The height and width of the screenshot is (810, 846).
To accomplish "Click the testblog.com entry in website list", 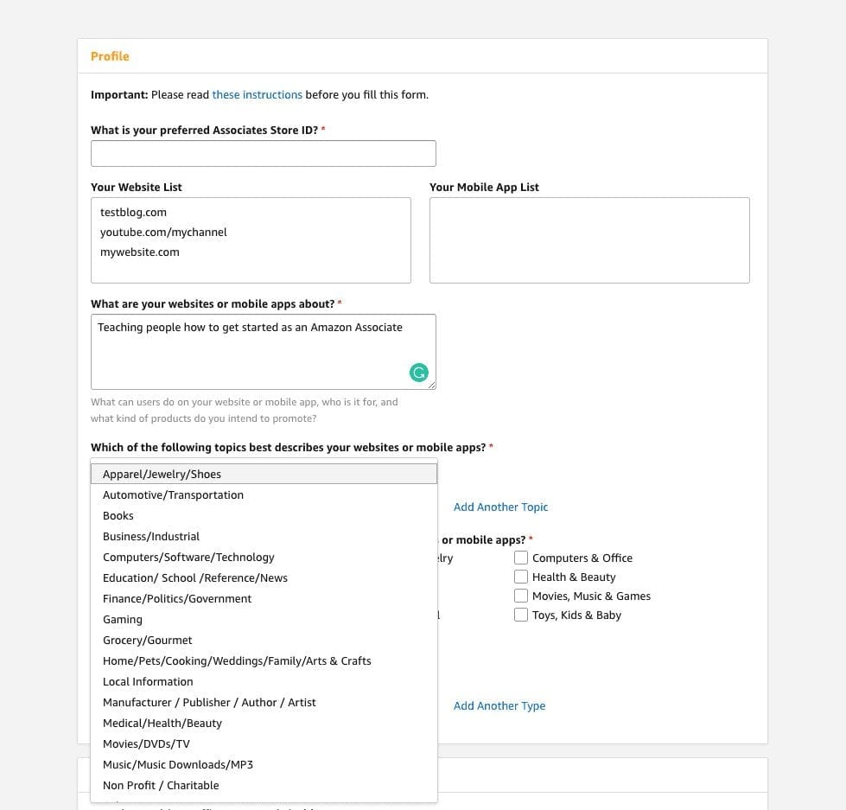I will [133, 212].
